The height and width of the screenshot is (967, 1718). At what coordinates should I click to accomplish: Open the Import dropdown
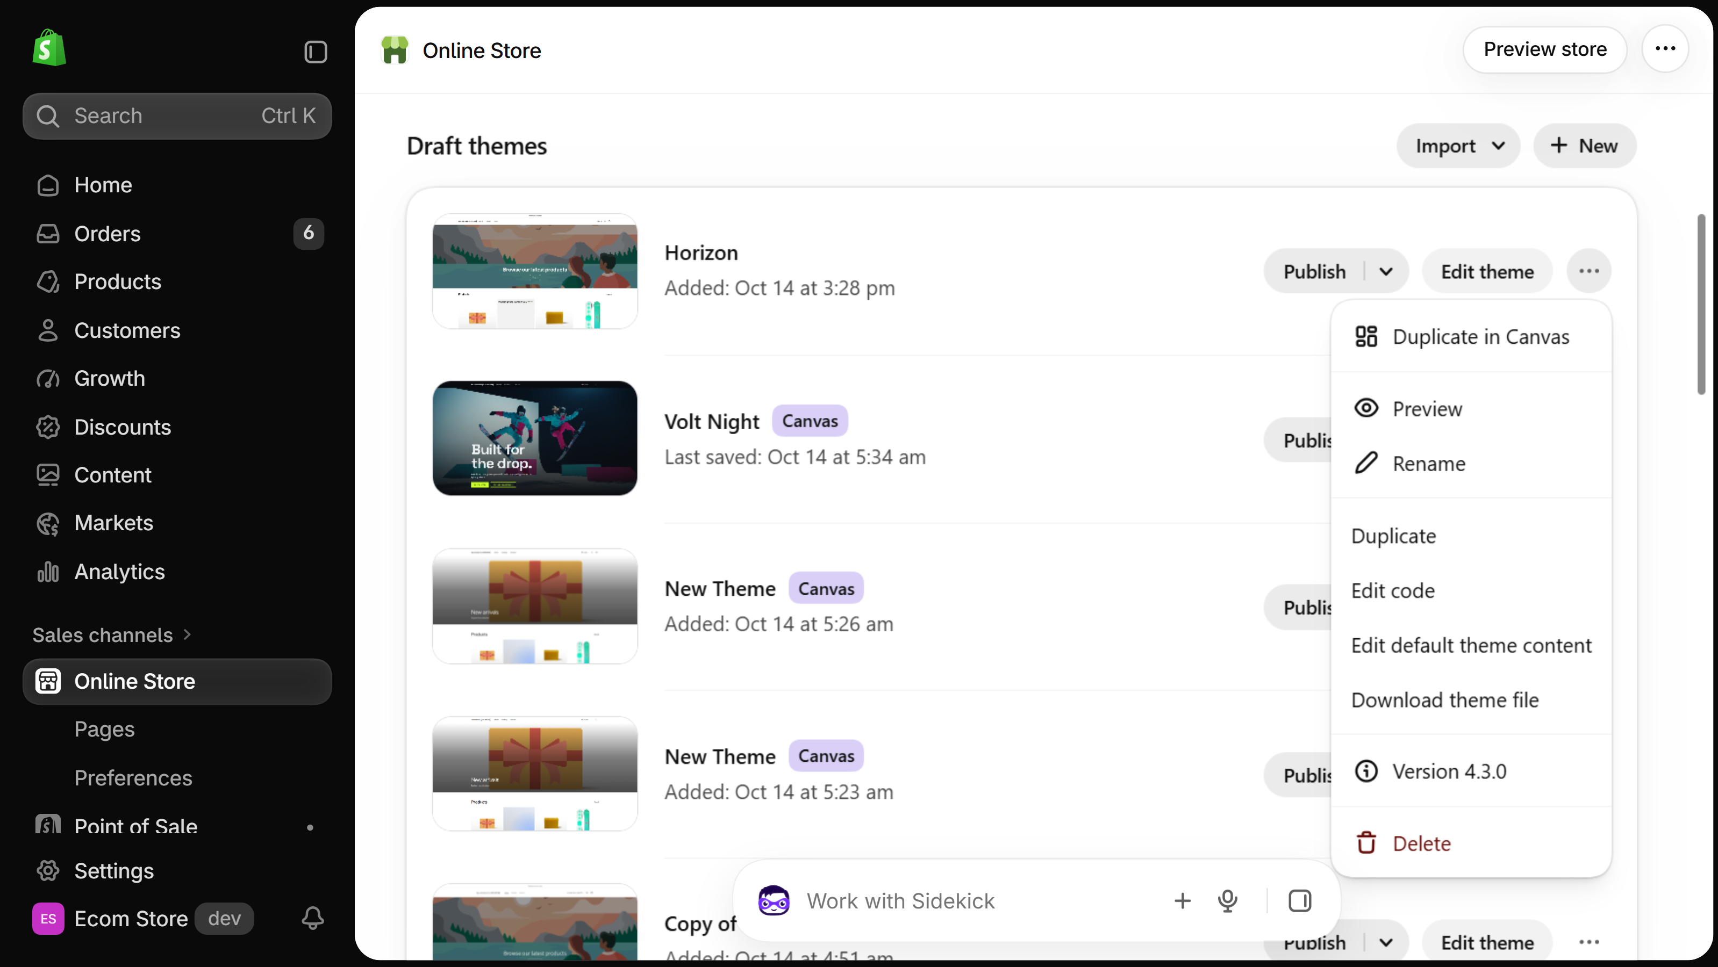pos(1458,146)
